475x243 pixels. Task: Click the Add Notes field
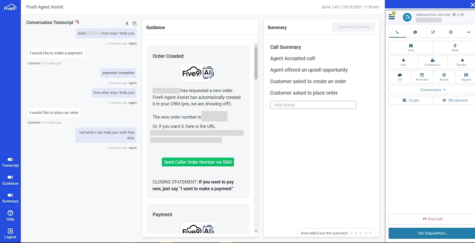[313, 105]
